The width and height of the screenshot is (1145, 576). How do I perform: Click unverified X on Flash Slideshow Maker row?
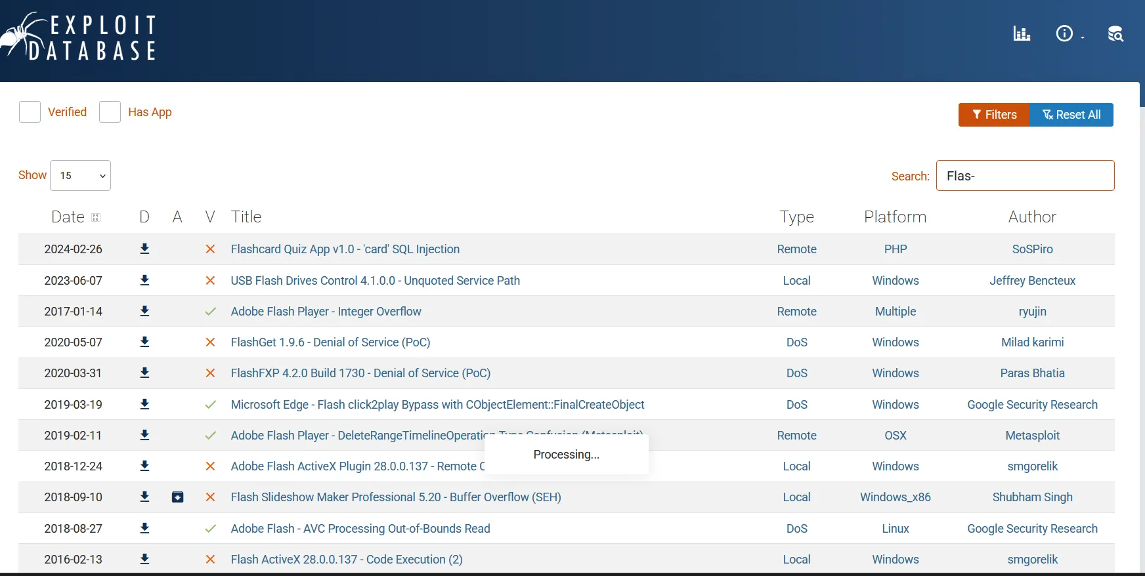pyautogui.click(x=210, y=497)
